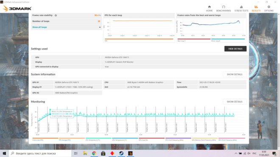Toggle FPS Average monitoring legend
280x157 pixels.
click(72, 139)
